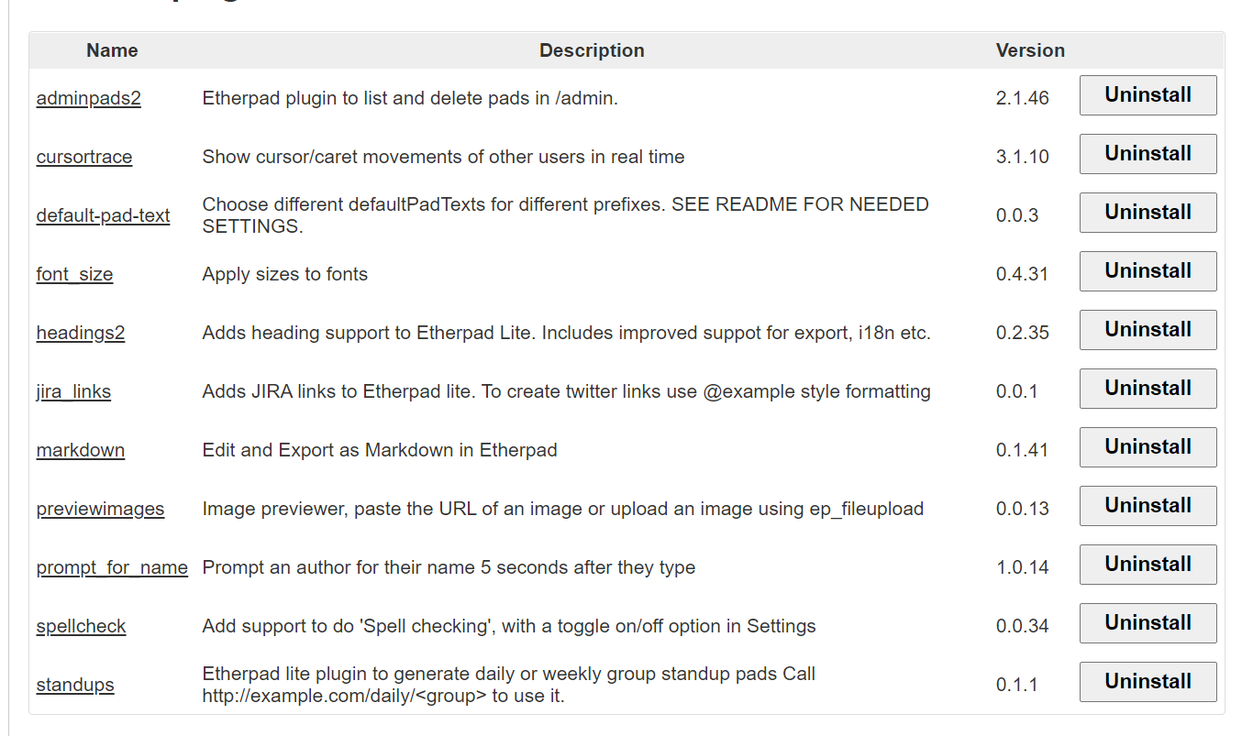This screenshot has width=1242, height=736.
Task: Uninstall the adminpads2 plugin
Action: [x=1148, y=94]
